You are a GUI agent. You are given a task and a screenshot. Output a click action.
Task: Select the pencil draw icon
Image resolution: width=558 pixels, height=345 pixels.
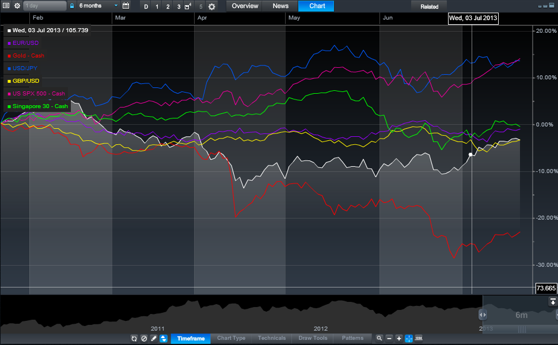[154, 339]
